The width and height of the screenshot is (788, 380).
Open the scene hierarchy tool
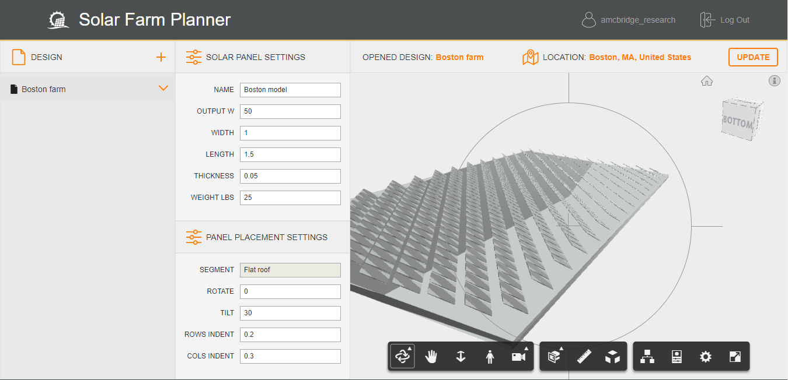(x=647, y=356)
